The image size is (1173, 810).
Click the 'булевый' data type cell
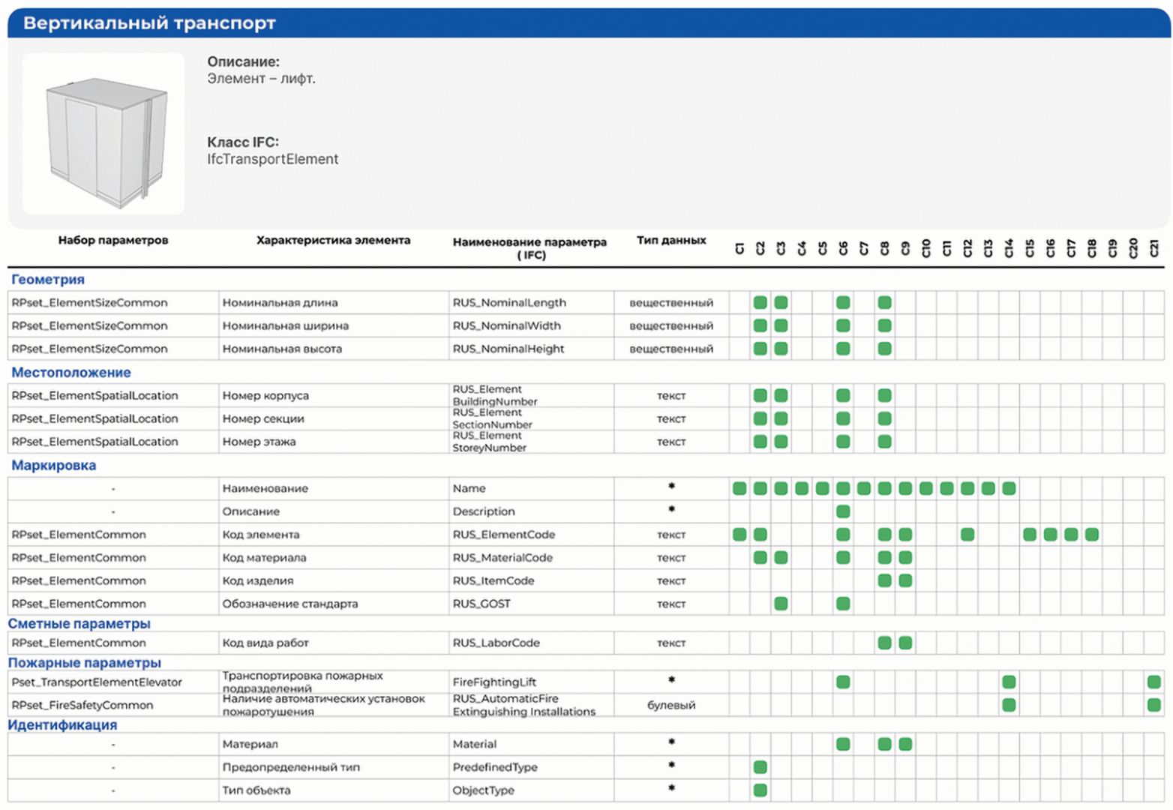tap(671, 705)
